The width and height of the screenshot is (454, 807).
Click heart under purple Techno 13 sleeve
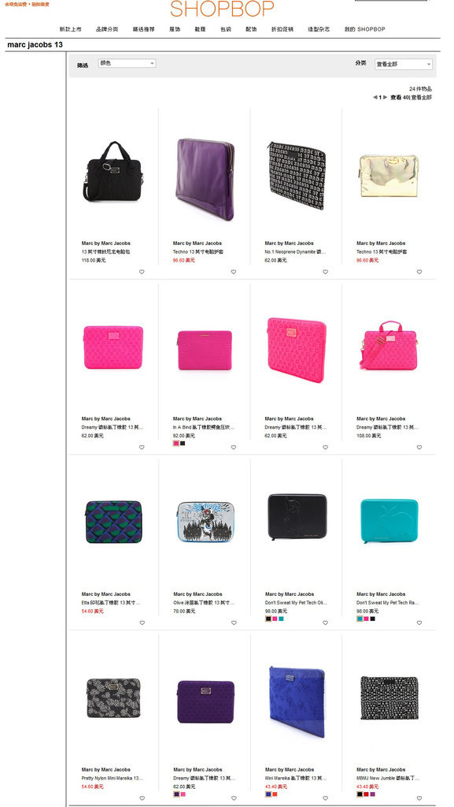pos(233,272)
